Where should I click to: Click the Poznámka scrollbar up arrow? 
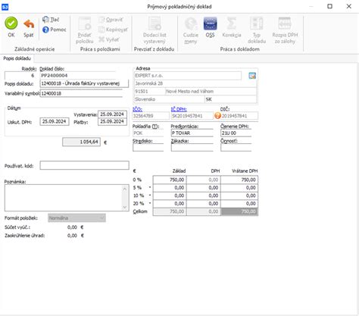125,189
